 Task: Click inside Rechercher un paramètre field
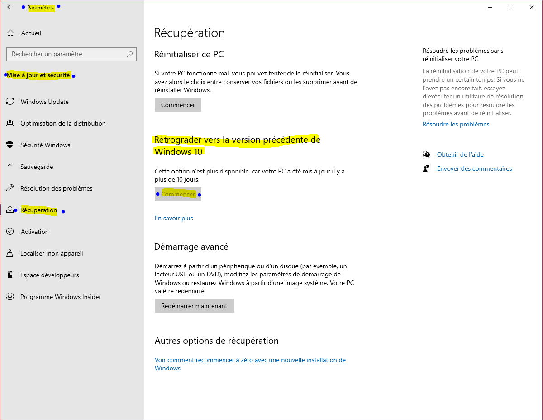click(x=71, y=54)
